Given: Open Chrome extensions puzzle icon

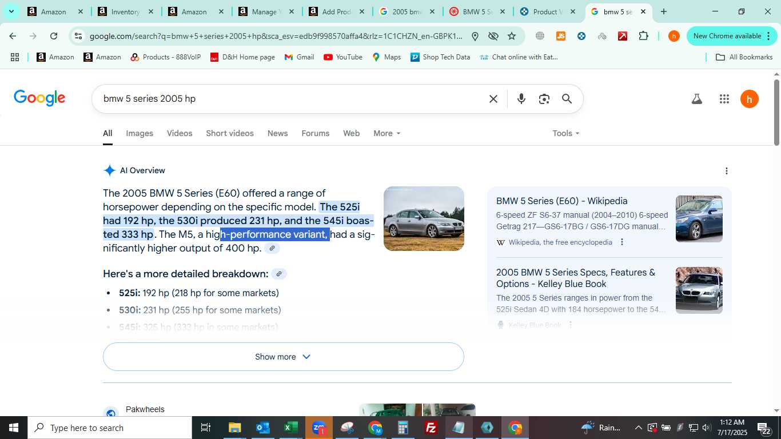Looking at the screenshot, I should 643,36.
